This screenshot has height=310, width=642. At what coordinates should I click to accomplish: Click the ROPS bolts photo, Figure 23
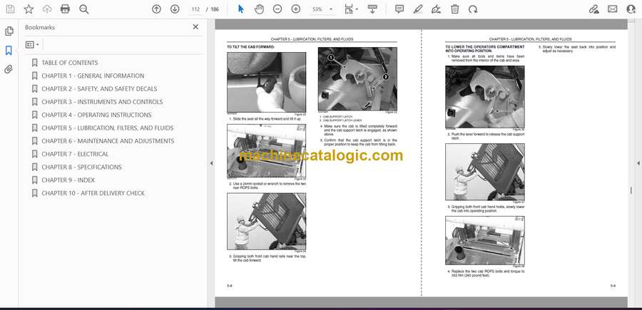point(267,151)
